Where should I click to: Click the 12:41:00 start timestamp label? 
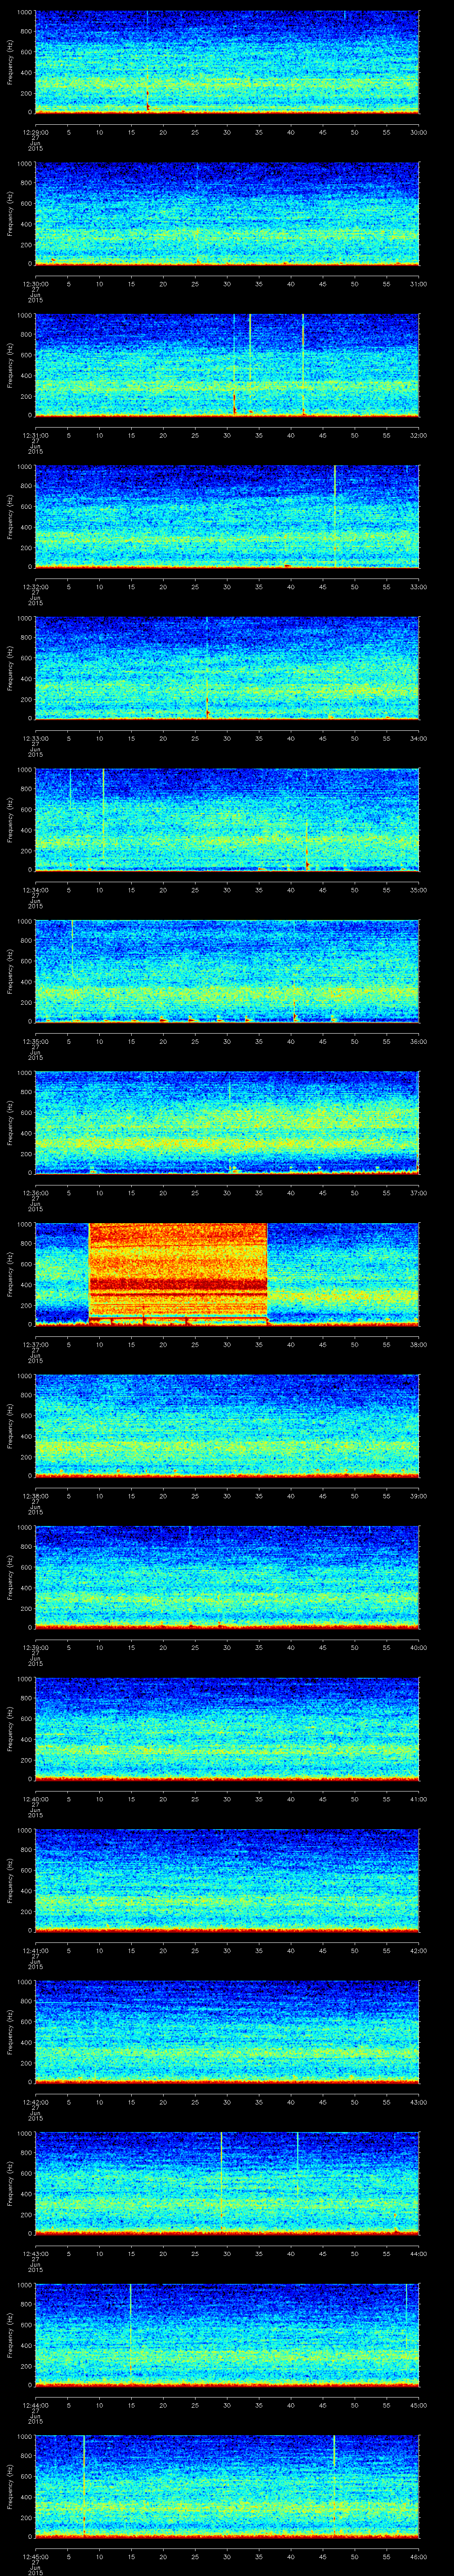point(36,1950)
